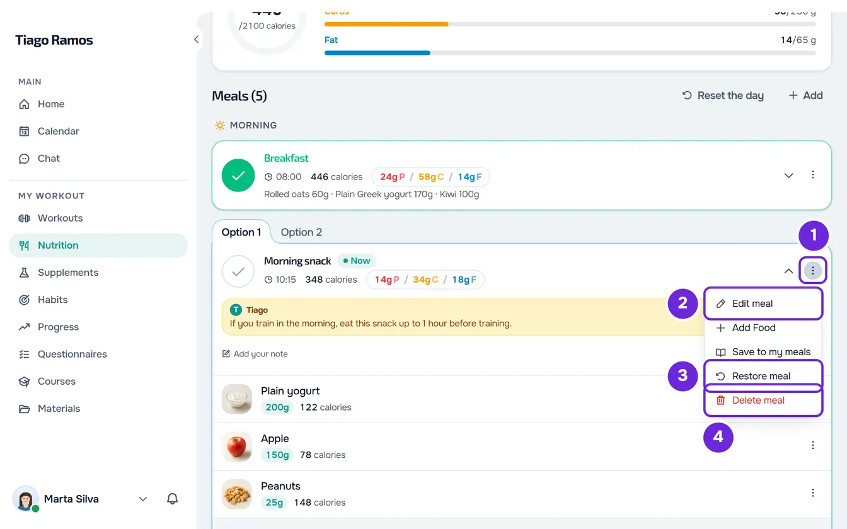
Task: Click Add your note link
Action: [255, 354]
